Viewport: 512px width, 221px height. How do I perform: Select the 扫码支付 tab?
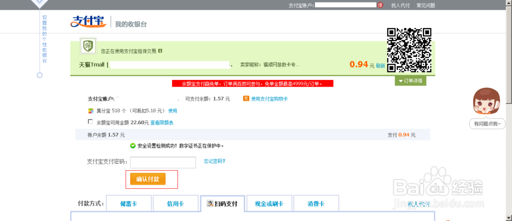(222, 204)
